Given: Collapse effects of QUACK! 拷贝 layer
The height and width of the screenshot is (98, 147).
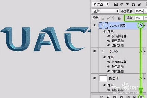Looking at the screenshot, I should pos(145,25).
